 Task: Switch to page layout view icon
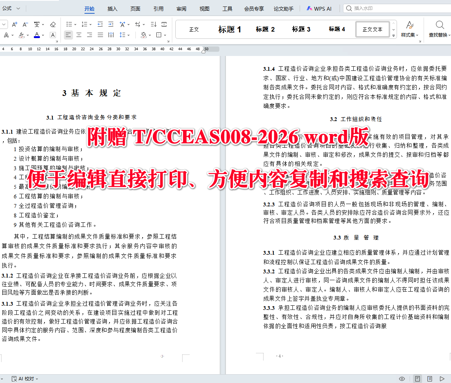pyautogui.click(x=418, y=379)
